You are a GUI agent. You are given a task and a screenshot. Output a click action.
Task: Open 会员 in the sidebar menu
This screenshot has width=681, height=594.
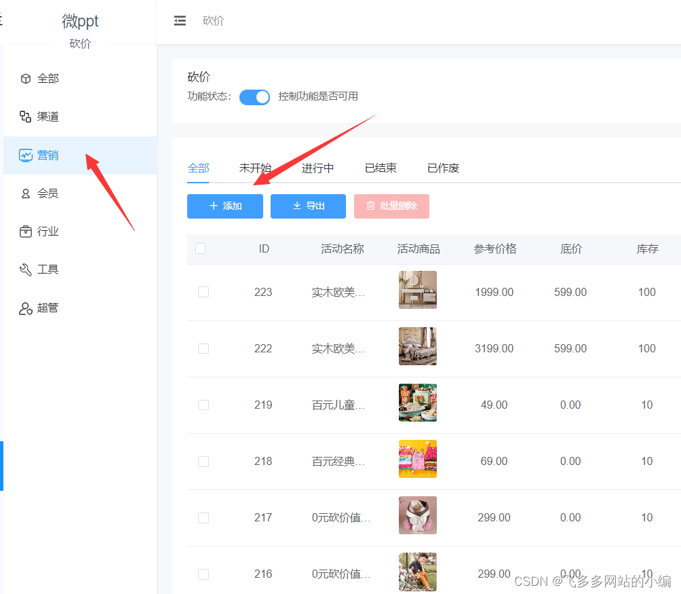click(80, 193)
